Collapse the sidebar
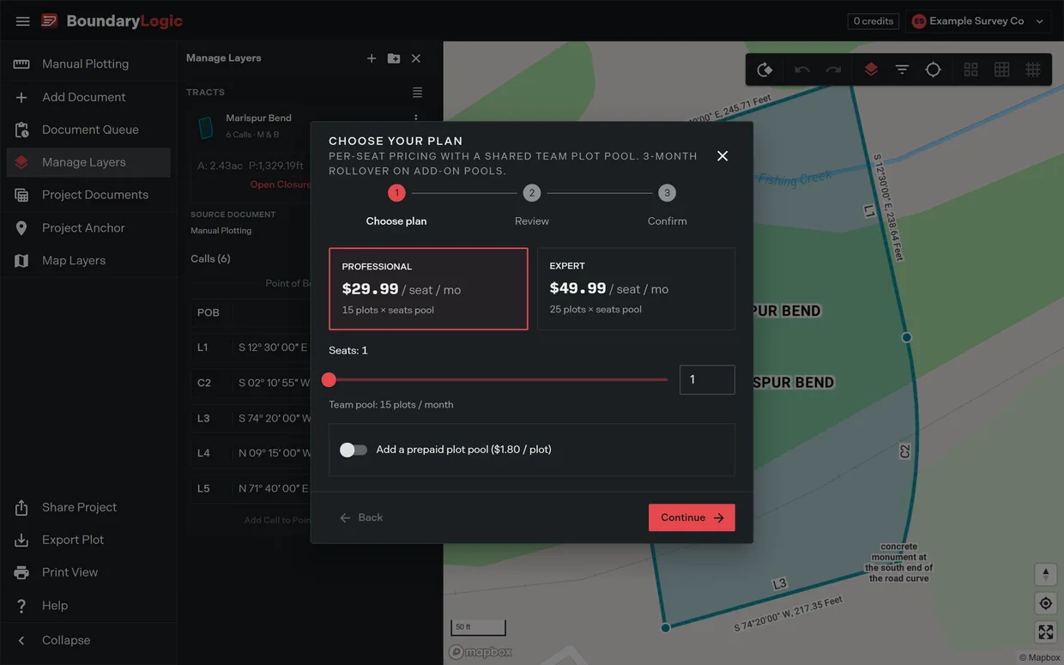 click(x=88, y=640)
